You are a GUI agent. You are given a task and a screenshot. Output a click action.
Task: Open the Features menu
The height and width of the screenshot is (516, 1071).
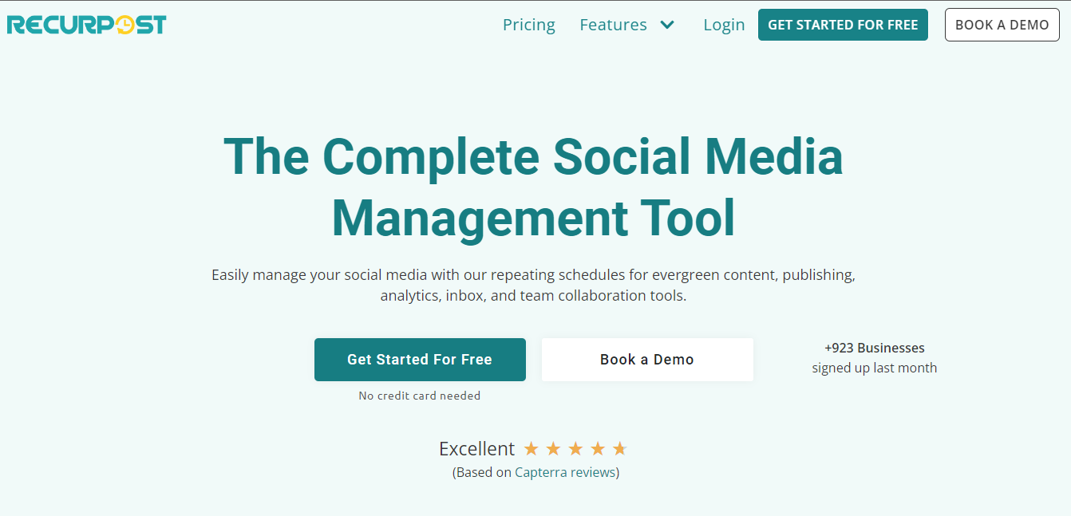tap(613, 25)
